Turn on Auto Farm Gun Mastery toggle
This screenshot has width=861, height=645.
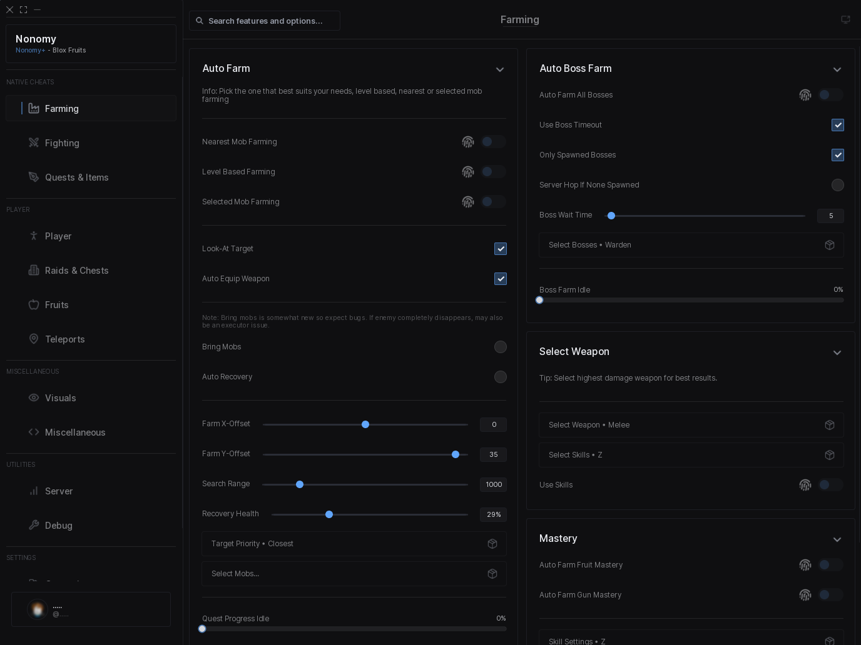click(x=831, y=595)
